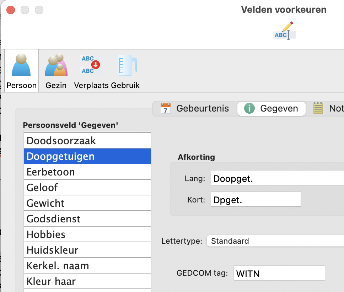
Task: Click the ABC pencil title icon
Action: [284, 31]
